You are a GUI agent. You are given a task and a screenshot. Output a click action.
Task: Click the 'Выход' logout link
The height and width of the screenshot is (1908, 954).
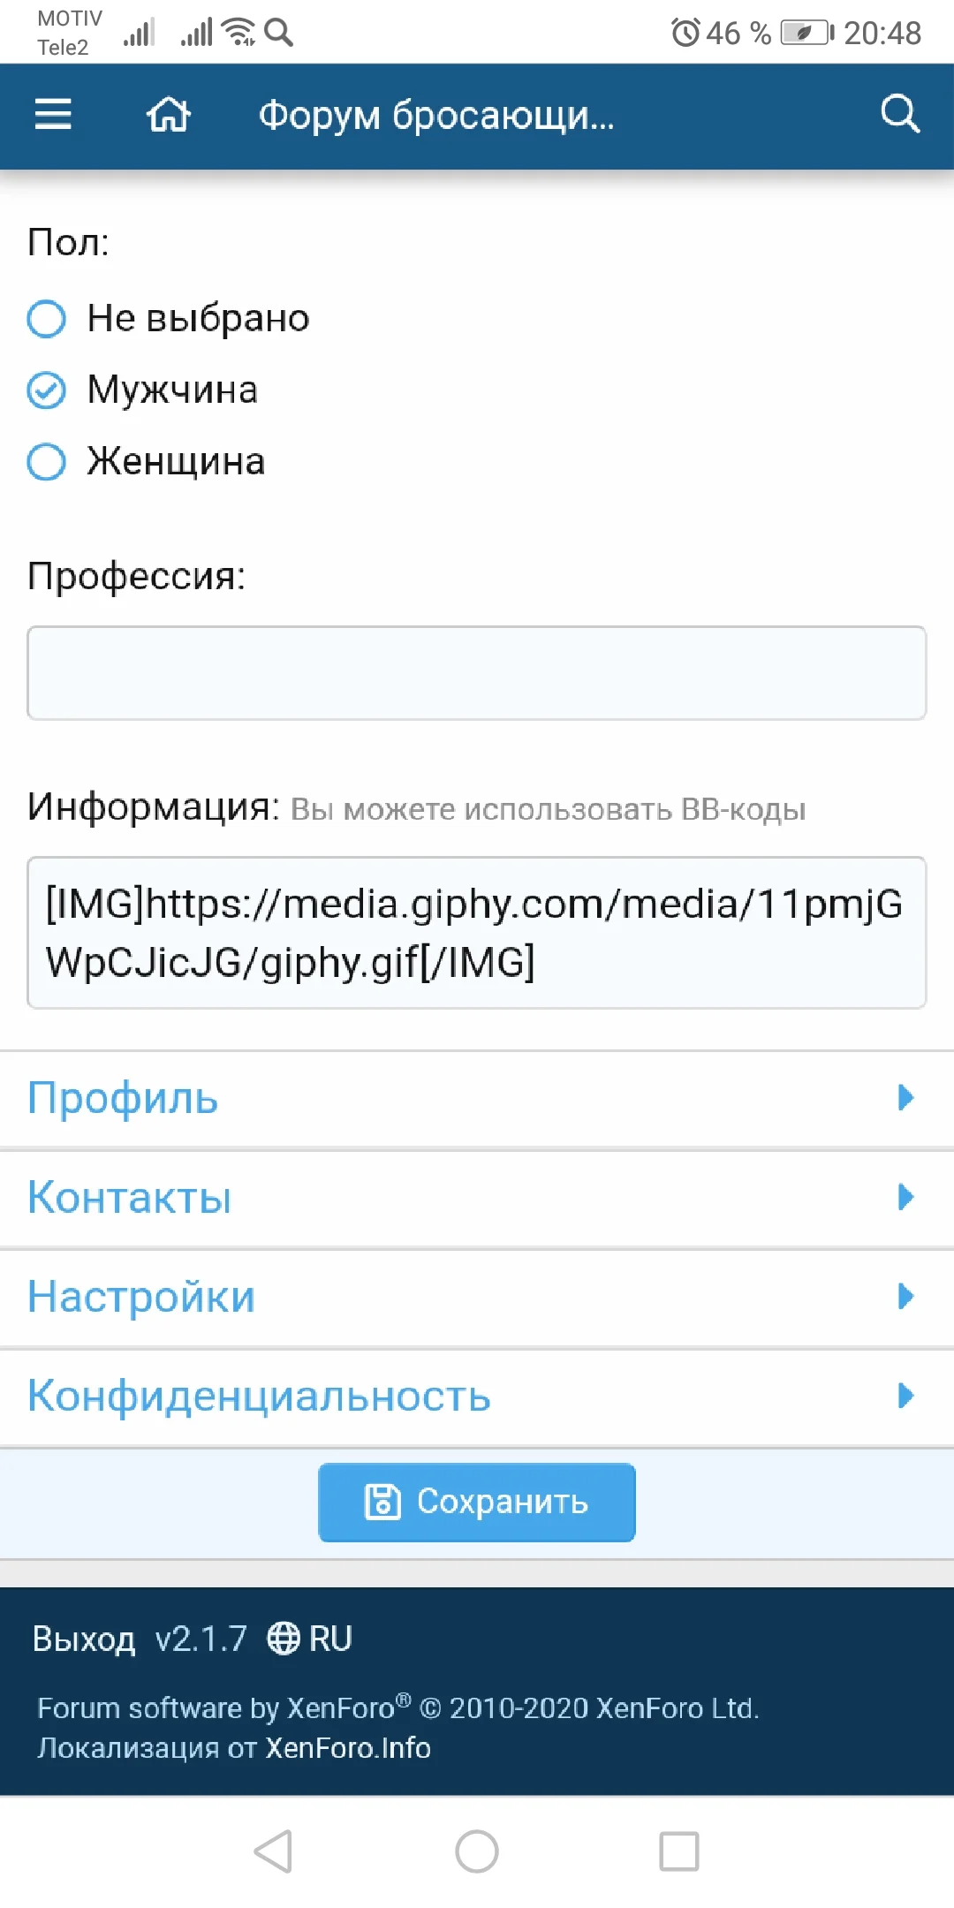point(84,1639)
